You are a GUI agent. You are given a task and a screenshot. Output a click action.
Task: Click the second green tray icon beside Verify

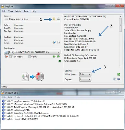click(58, 56)
